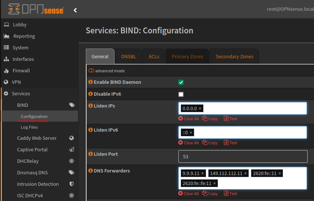Click the Listen Port field

243,156
